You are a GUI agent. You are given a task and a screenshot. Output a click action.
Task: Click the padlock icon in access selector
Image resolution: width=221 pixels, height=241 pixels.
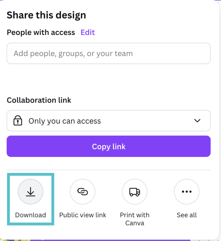pyautogui.click(x=18, y=121)
